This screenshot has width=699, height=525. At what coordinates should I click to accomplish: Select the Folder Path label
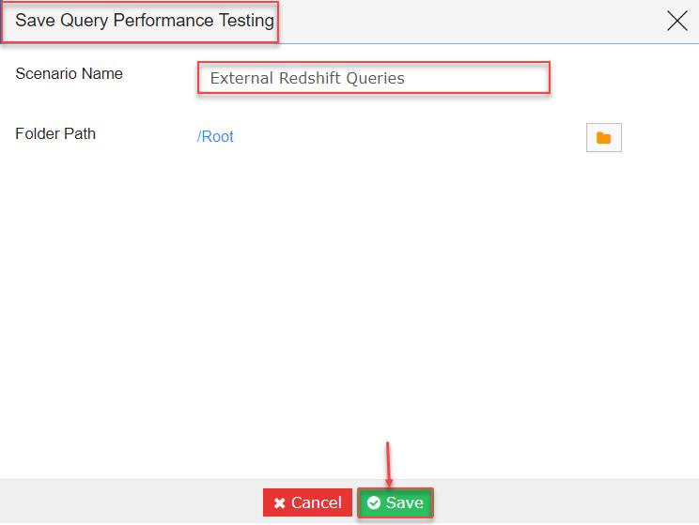55,133
